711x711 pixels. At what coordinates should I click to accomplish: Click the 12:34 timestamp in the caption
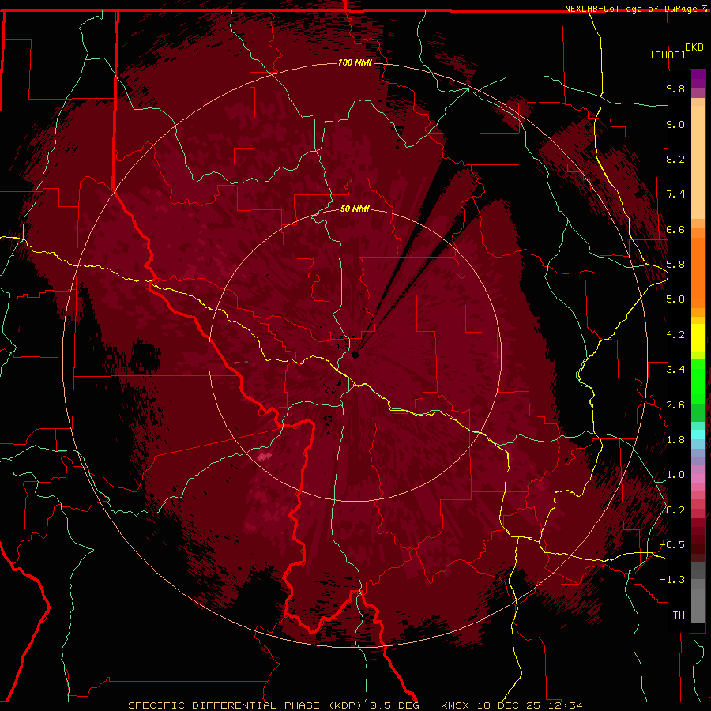click(566, 705)
